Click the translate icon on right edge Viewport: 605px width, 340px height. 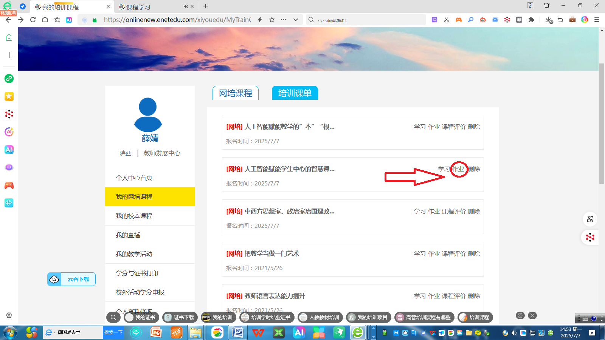point(590,219)
